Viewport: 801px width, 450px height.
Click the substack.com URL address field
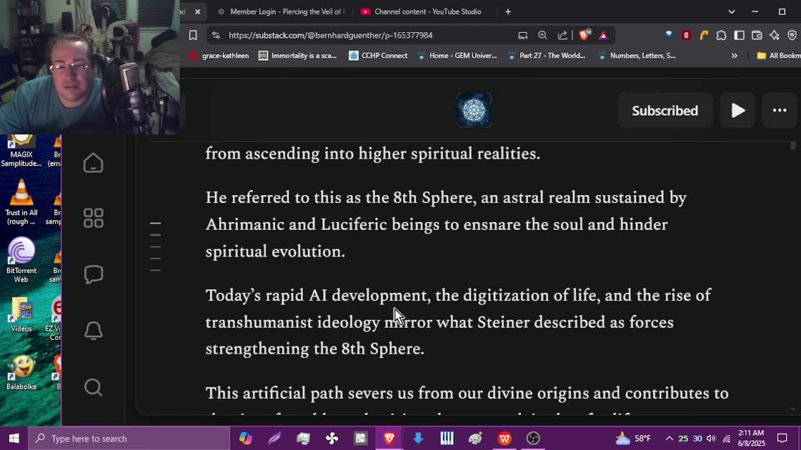point(330,36)
